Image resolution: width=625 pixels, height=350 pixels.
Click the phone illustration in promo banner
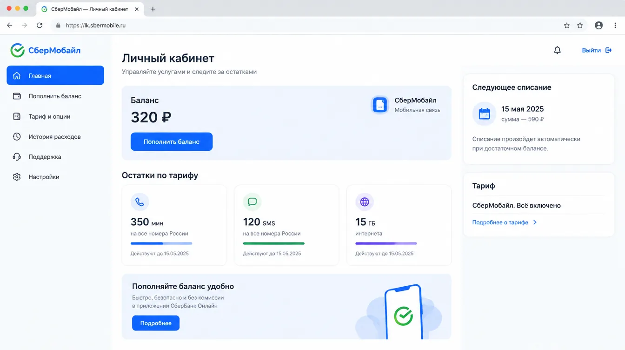(403, 312)
